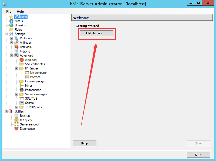Collapse the Advanced tree node
Screen dimensions: 216x161
(x=11, y=55)
